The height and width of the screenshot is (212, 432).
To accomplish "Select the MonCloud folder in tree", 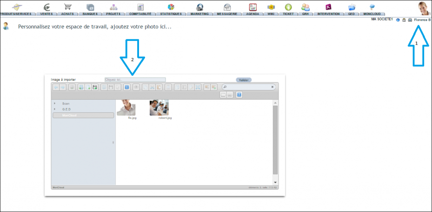I will (x=83, y=115).
